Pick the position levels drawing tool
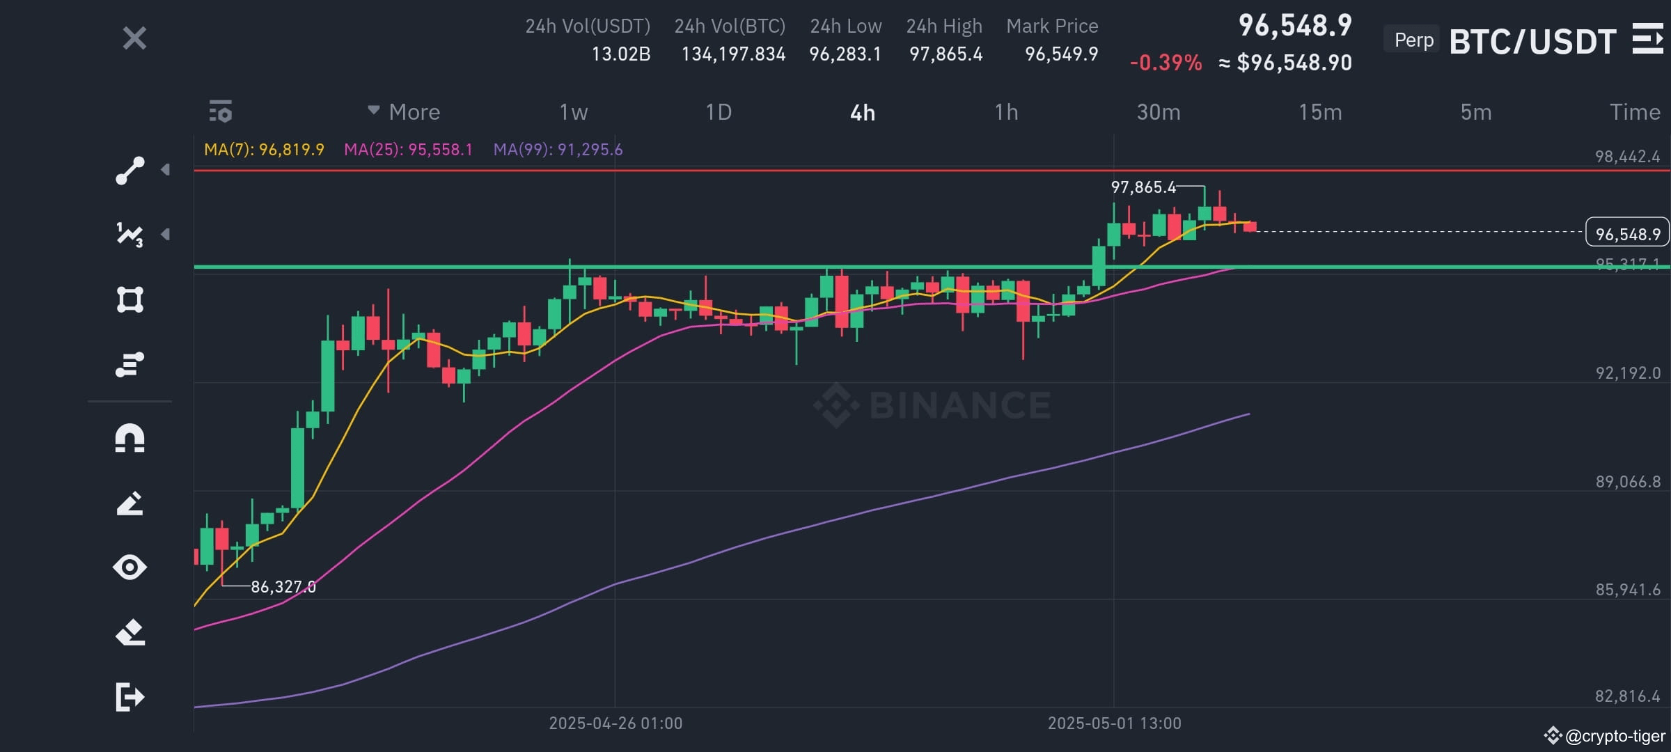The height and width of the screenshot is (752, 1671). click(130, 364)
